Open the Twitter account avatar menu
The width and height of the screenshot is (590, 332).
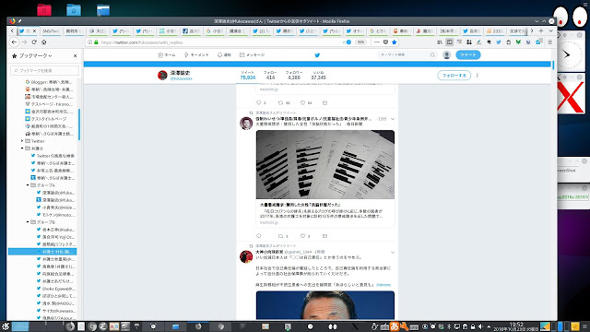[446, 55]
